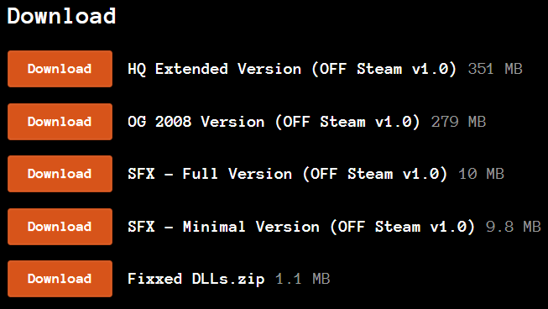Screen dimensions: 548x309
Task: Download the OG 2008 Version file
Action: tap(60, 122)
